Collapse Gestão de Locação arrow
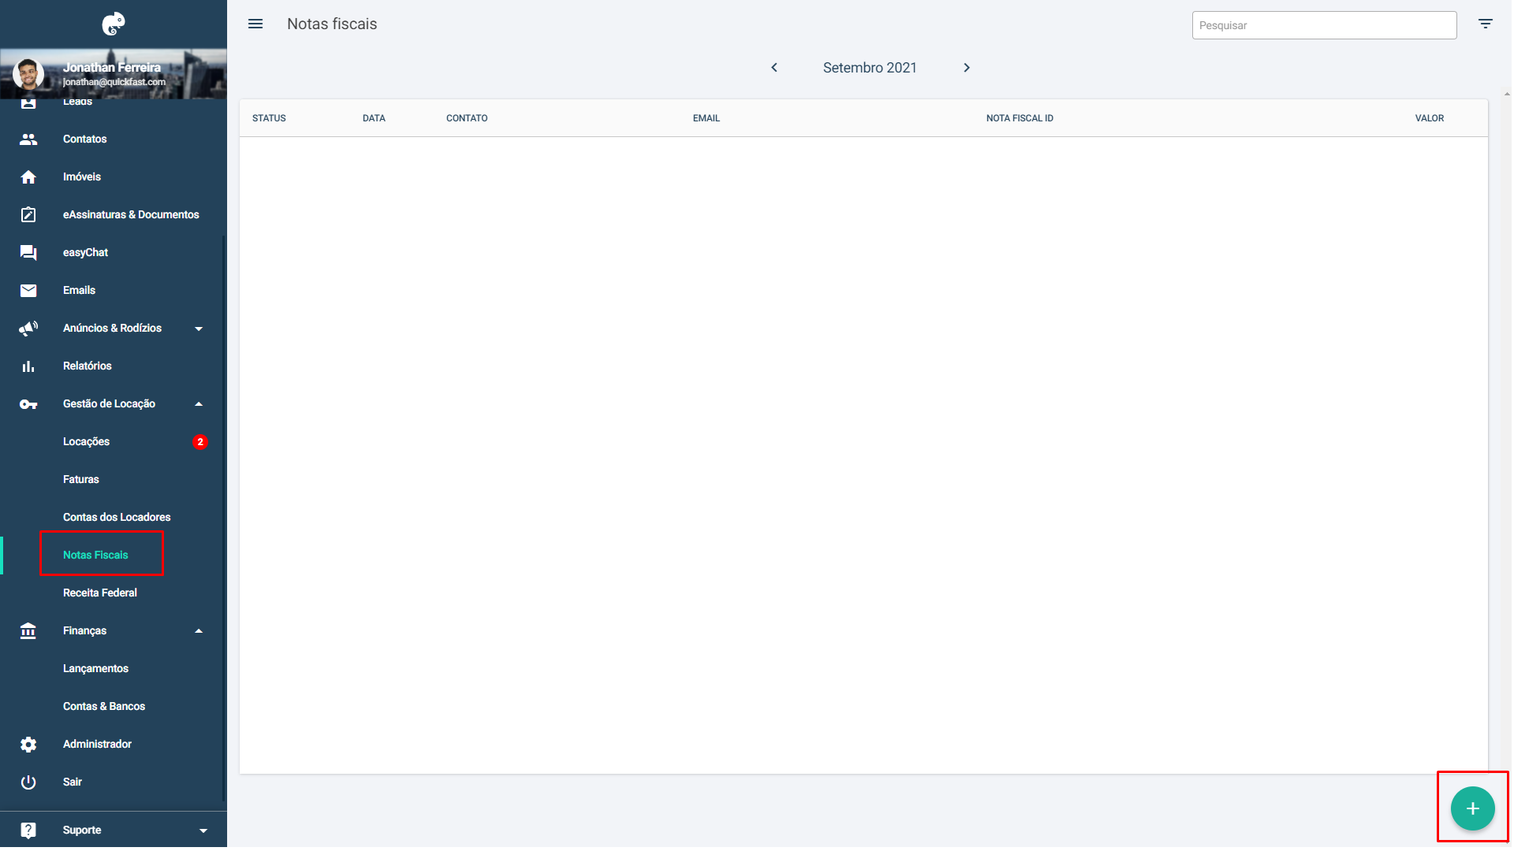The image size is (1514, 851). [199, 404]
